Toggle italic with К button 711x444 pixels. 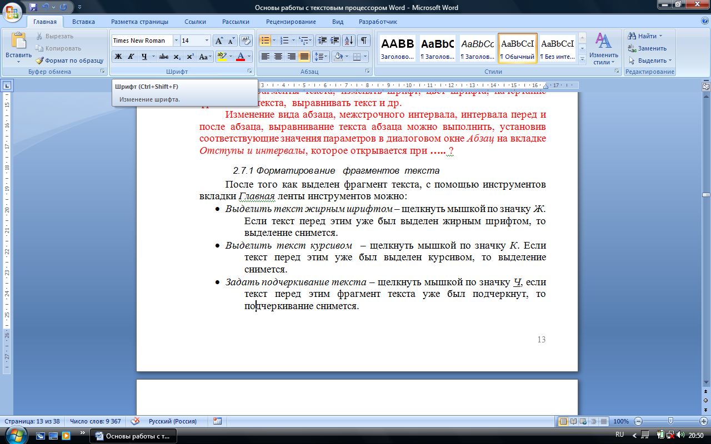coord(131,57)
